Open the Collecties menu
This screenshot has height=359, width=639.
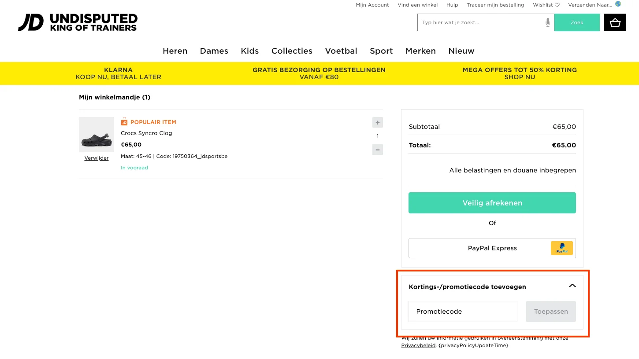[292, 51]
